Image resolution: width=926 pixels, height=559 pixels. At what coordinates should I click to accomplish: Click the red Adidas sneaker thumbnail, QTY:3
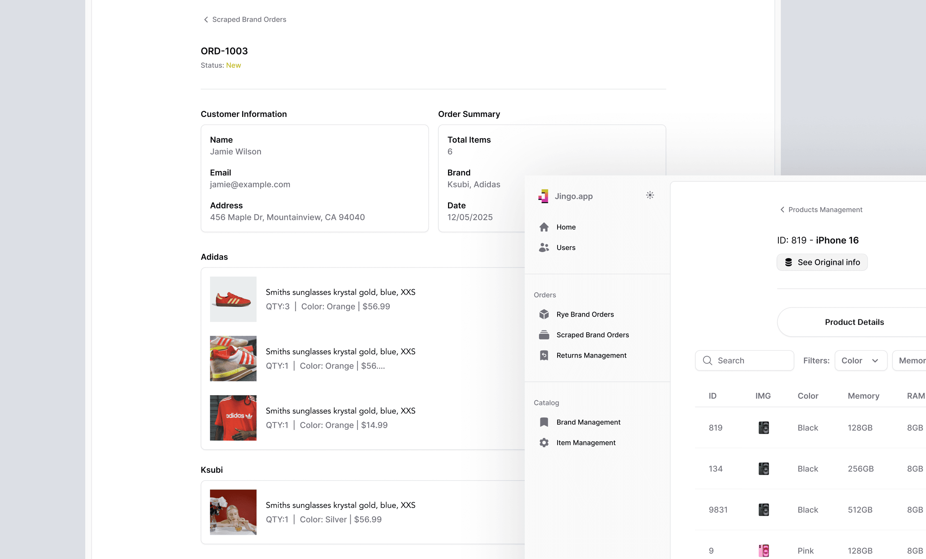(x=233, y=299)
